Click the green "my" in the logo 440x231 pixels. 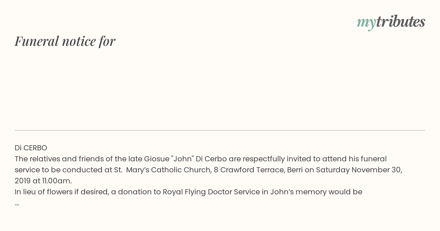[x=366, y=23]
